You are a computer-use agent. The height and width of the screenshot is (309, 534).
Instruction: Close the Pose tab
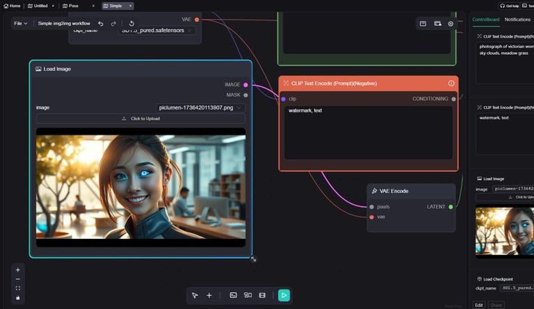tap(93, 6)
